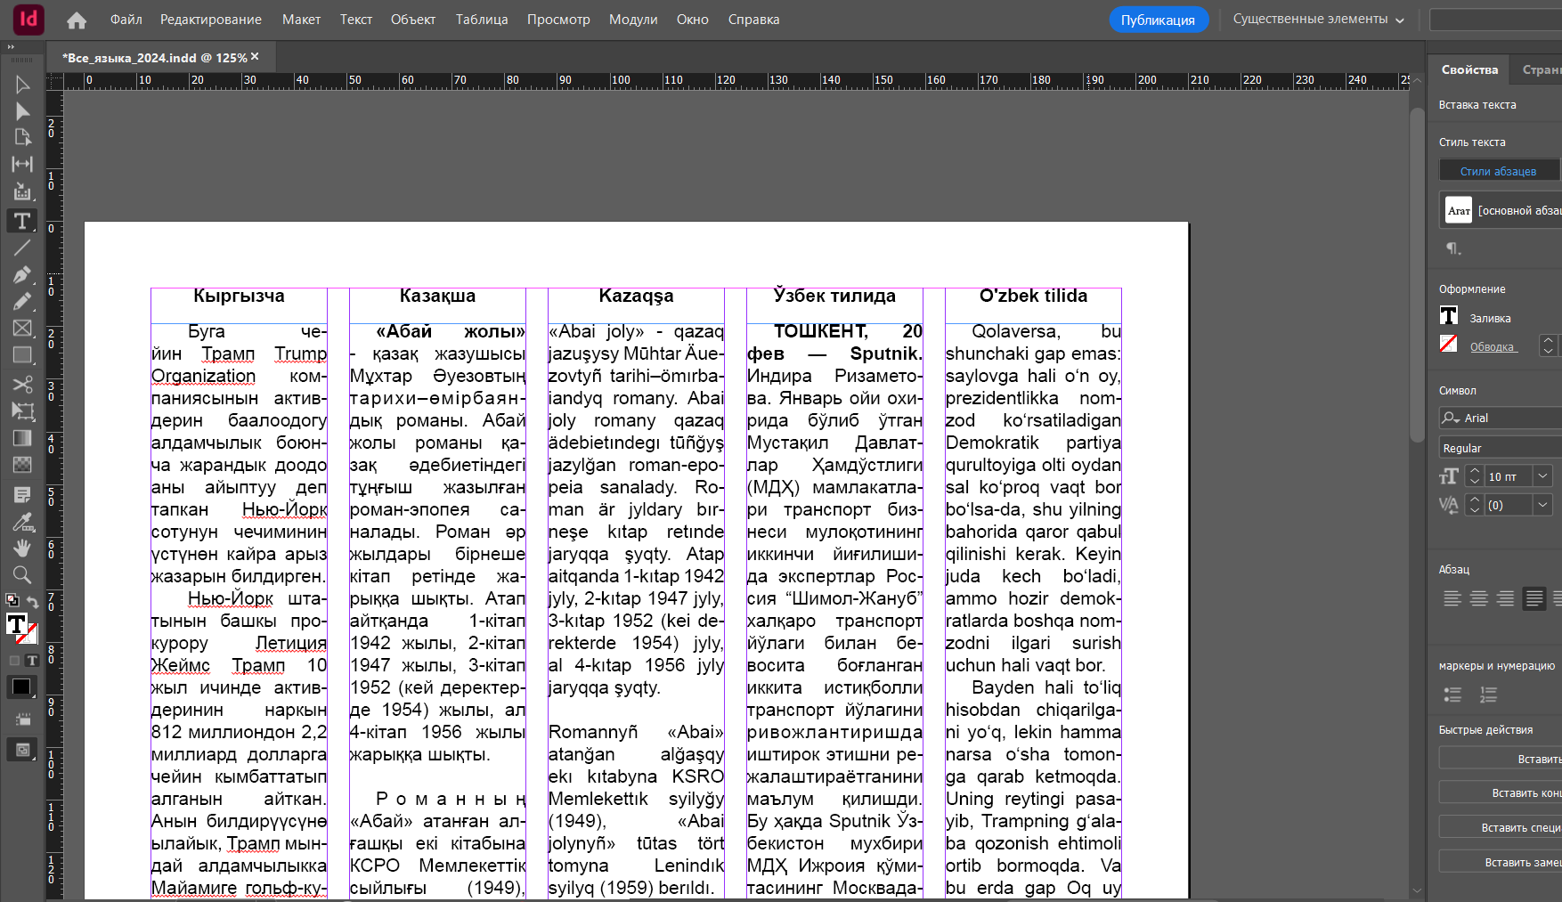
Task: Select the Type tool in the toolbar
Action: (x=21, y=221)
